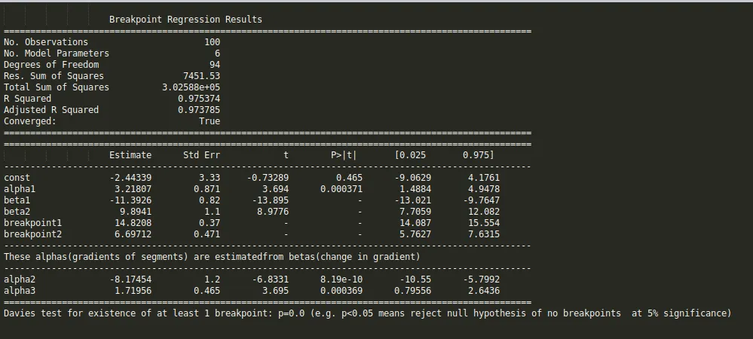753x339 pixels.
Task: Click the alpha1 estimate 3.21807
Action: point(133,189)
